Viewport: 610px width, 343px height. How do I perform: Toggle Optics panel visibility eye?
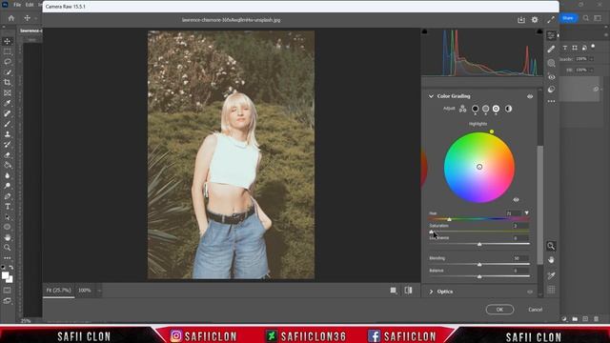click(530, 292)
